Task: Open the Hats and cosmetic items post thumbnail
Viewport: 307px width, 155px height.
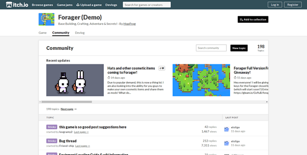Action: (75, 80)
